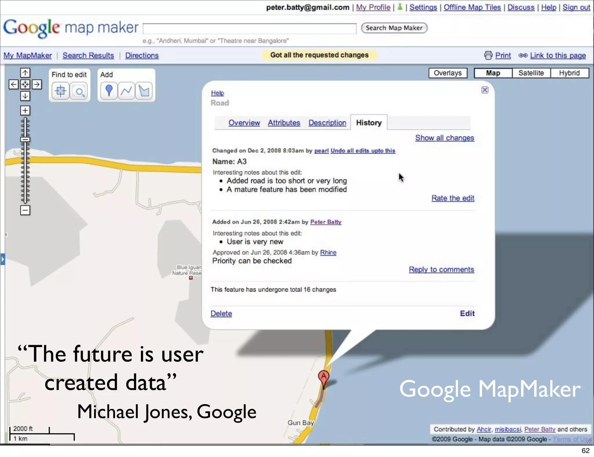
Task: Choose Add polygon shape tool
Action: click(144, 91)
